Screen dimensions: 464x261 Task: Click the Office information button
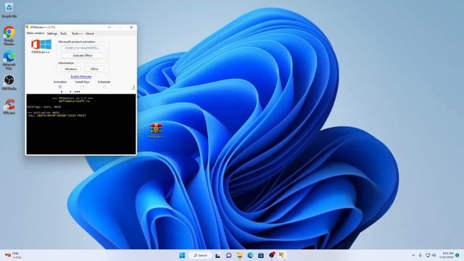(x=94, y=69)
